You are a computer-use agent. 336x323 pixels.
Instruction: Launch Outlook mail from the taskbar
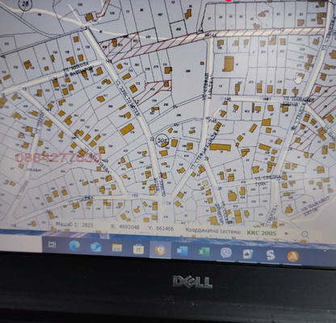[x=95, y=247]
